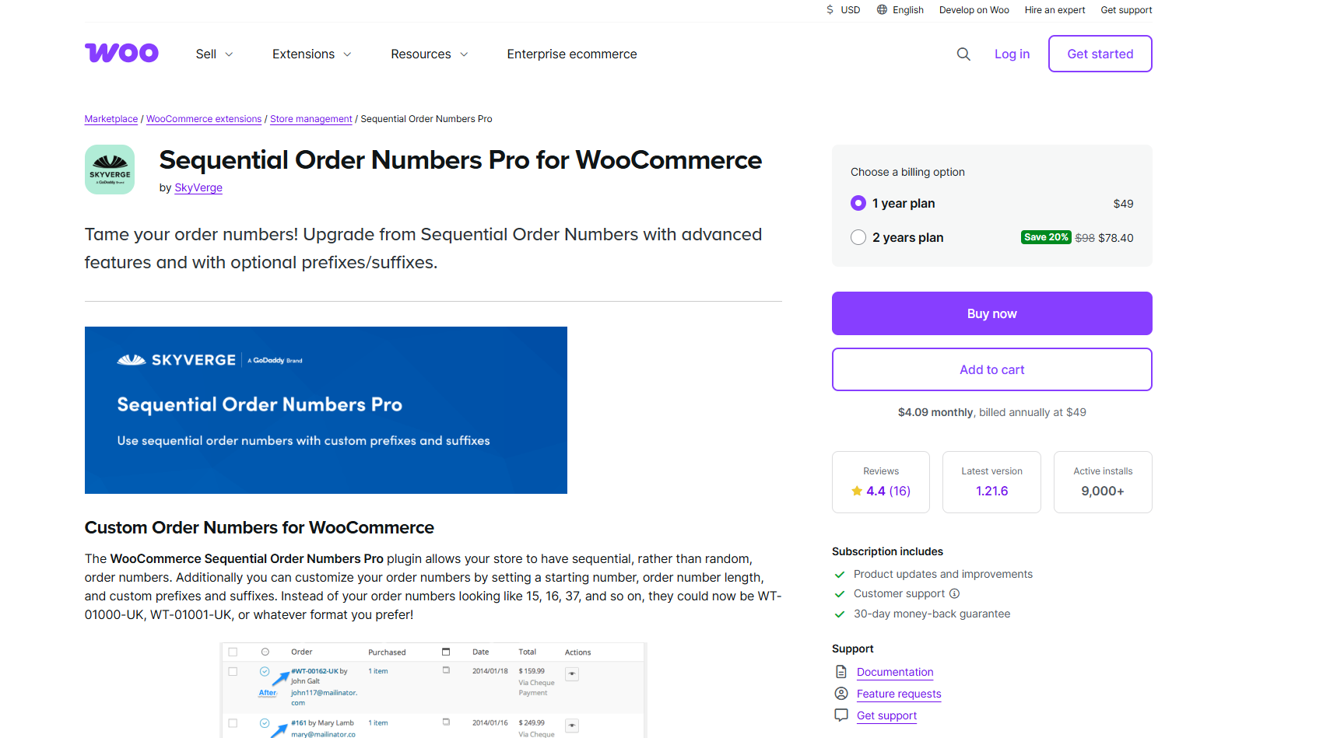Check the first order row checkbox

pyautogui.click(x=233, y=671)
